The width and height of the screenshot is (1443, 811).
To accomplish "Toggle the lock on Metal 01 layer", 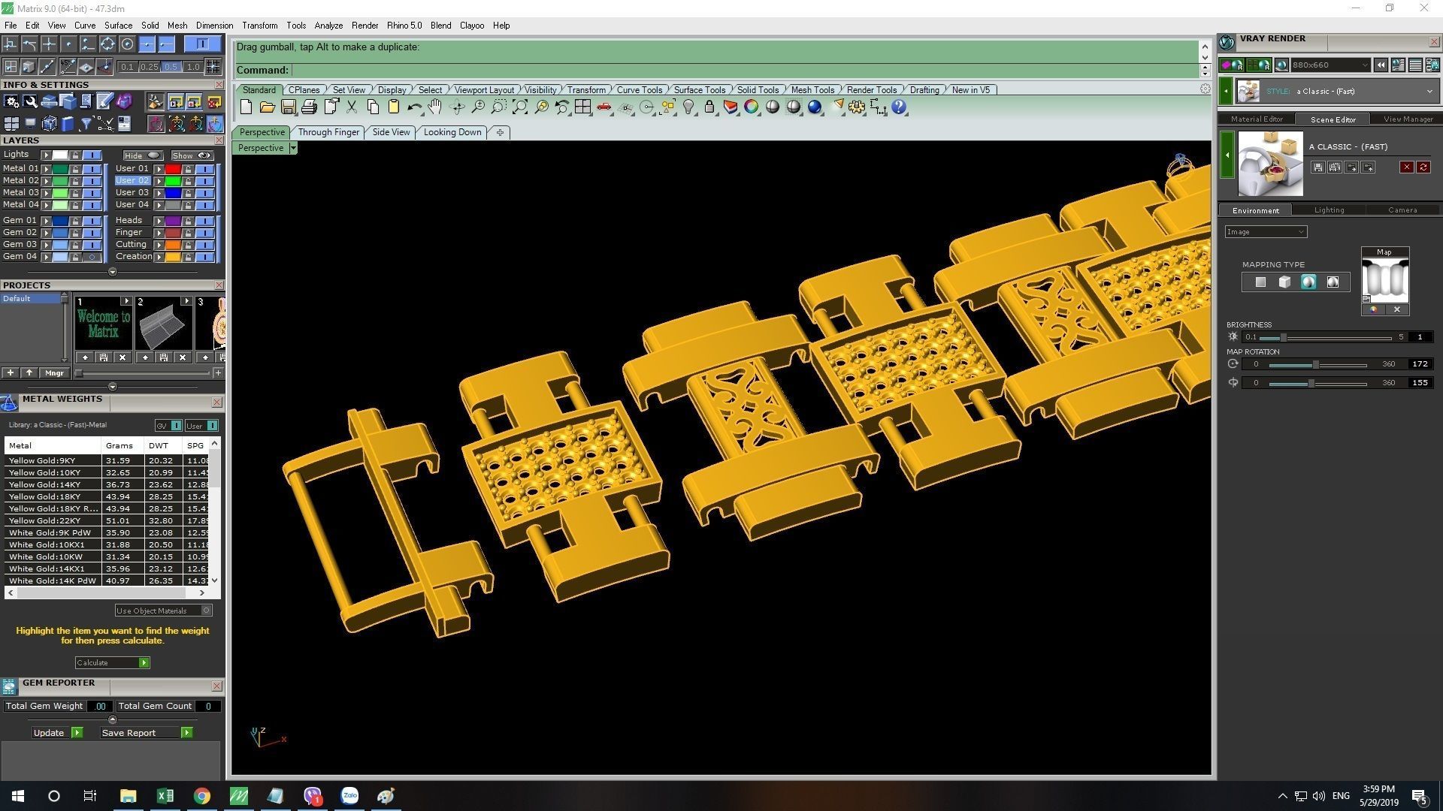I will click(x=76, y=169).
